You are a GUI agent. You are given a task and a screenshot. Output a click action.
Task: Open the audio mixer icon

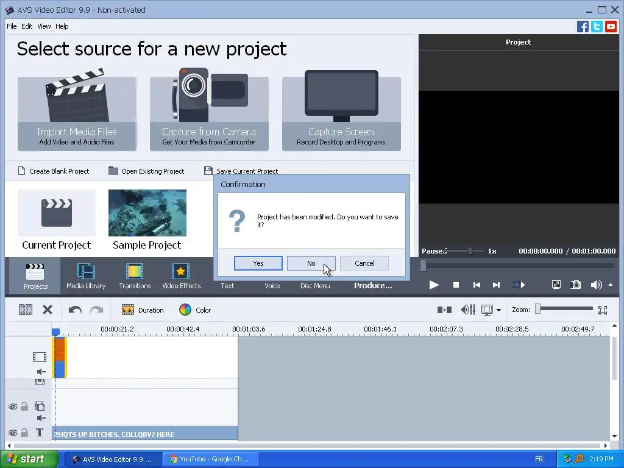[x=468, y=310]
